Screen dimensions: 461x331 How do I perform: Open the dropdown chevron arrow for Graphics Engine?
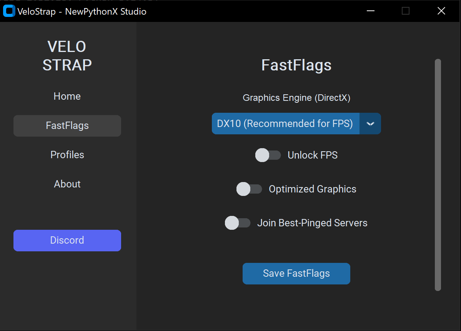370,124
